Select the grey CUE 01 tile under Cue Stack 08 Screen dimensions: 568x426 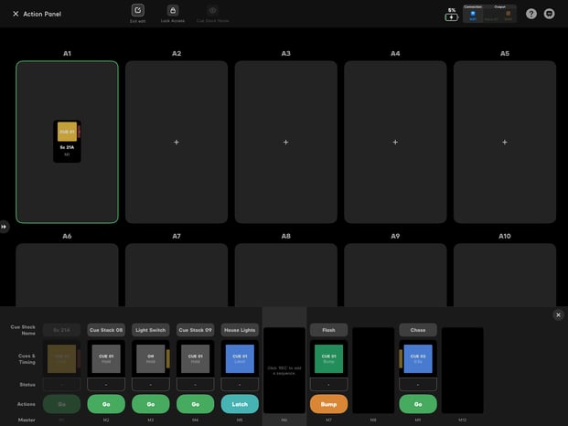[x=106, y=358]
